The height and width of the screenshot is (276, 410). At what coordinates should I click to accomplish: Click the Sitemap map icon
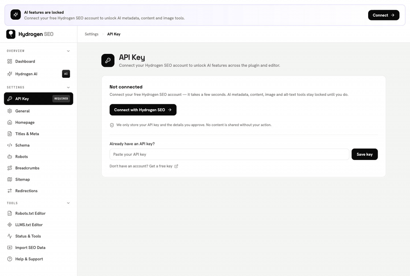(10, 179)
